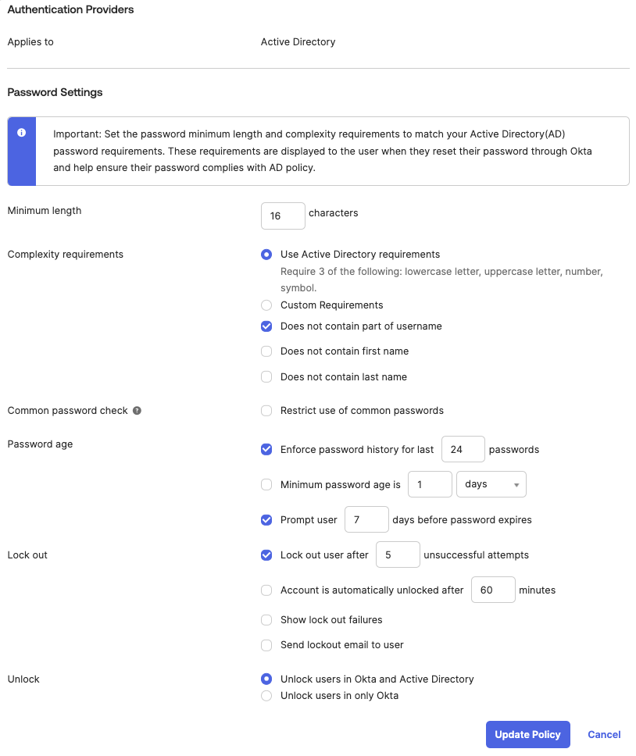Disable Lock out user after unsuccessful attempts

point(266,555)
